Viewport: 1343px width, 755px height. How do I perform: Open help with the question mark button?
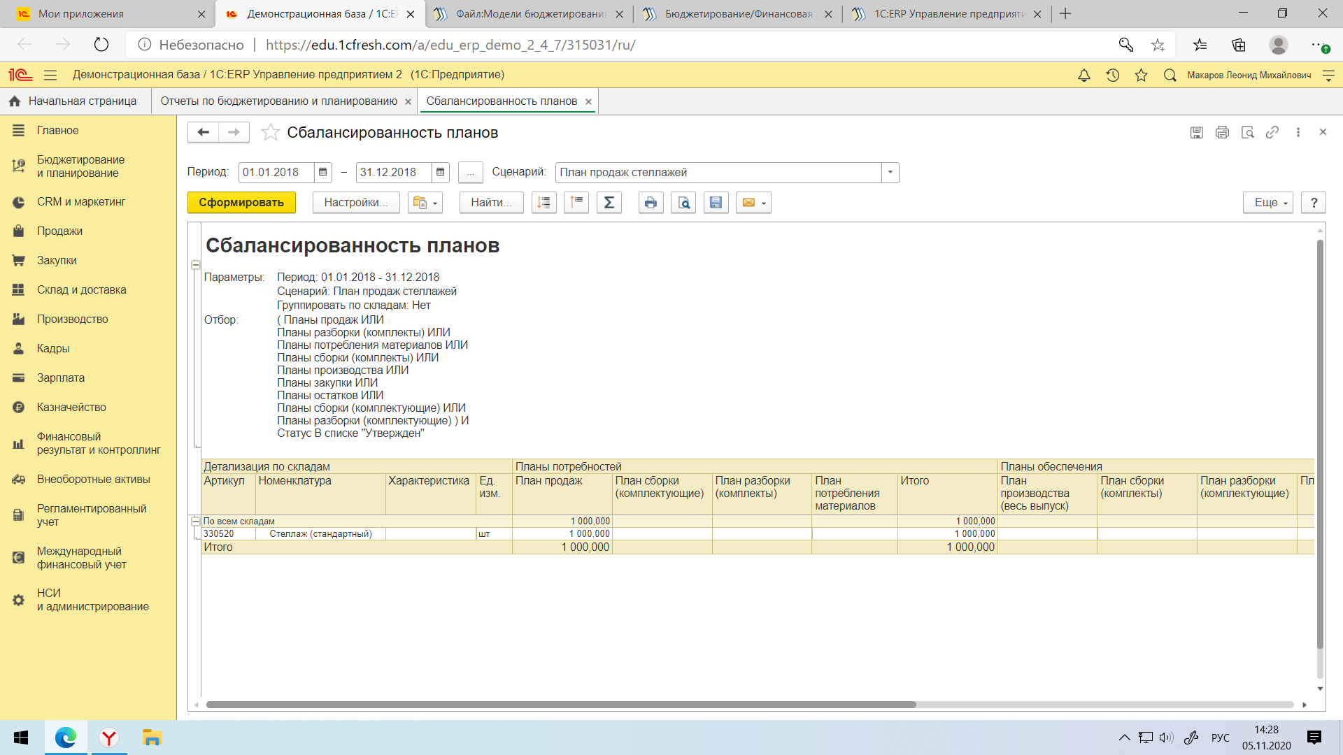tap(1314, 203)
